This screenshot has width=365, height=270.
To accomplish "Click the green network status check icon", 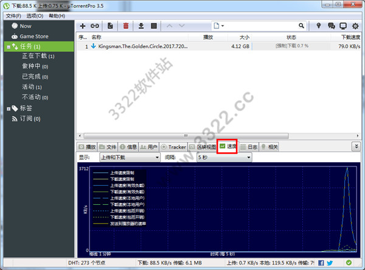I will point(349,263).
